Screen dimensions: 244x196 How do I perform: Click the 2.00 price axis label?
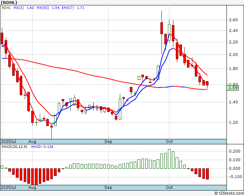click(x=233, y=55)
